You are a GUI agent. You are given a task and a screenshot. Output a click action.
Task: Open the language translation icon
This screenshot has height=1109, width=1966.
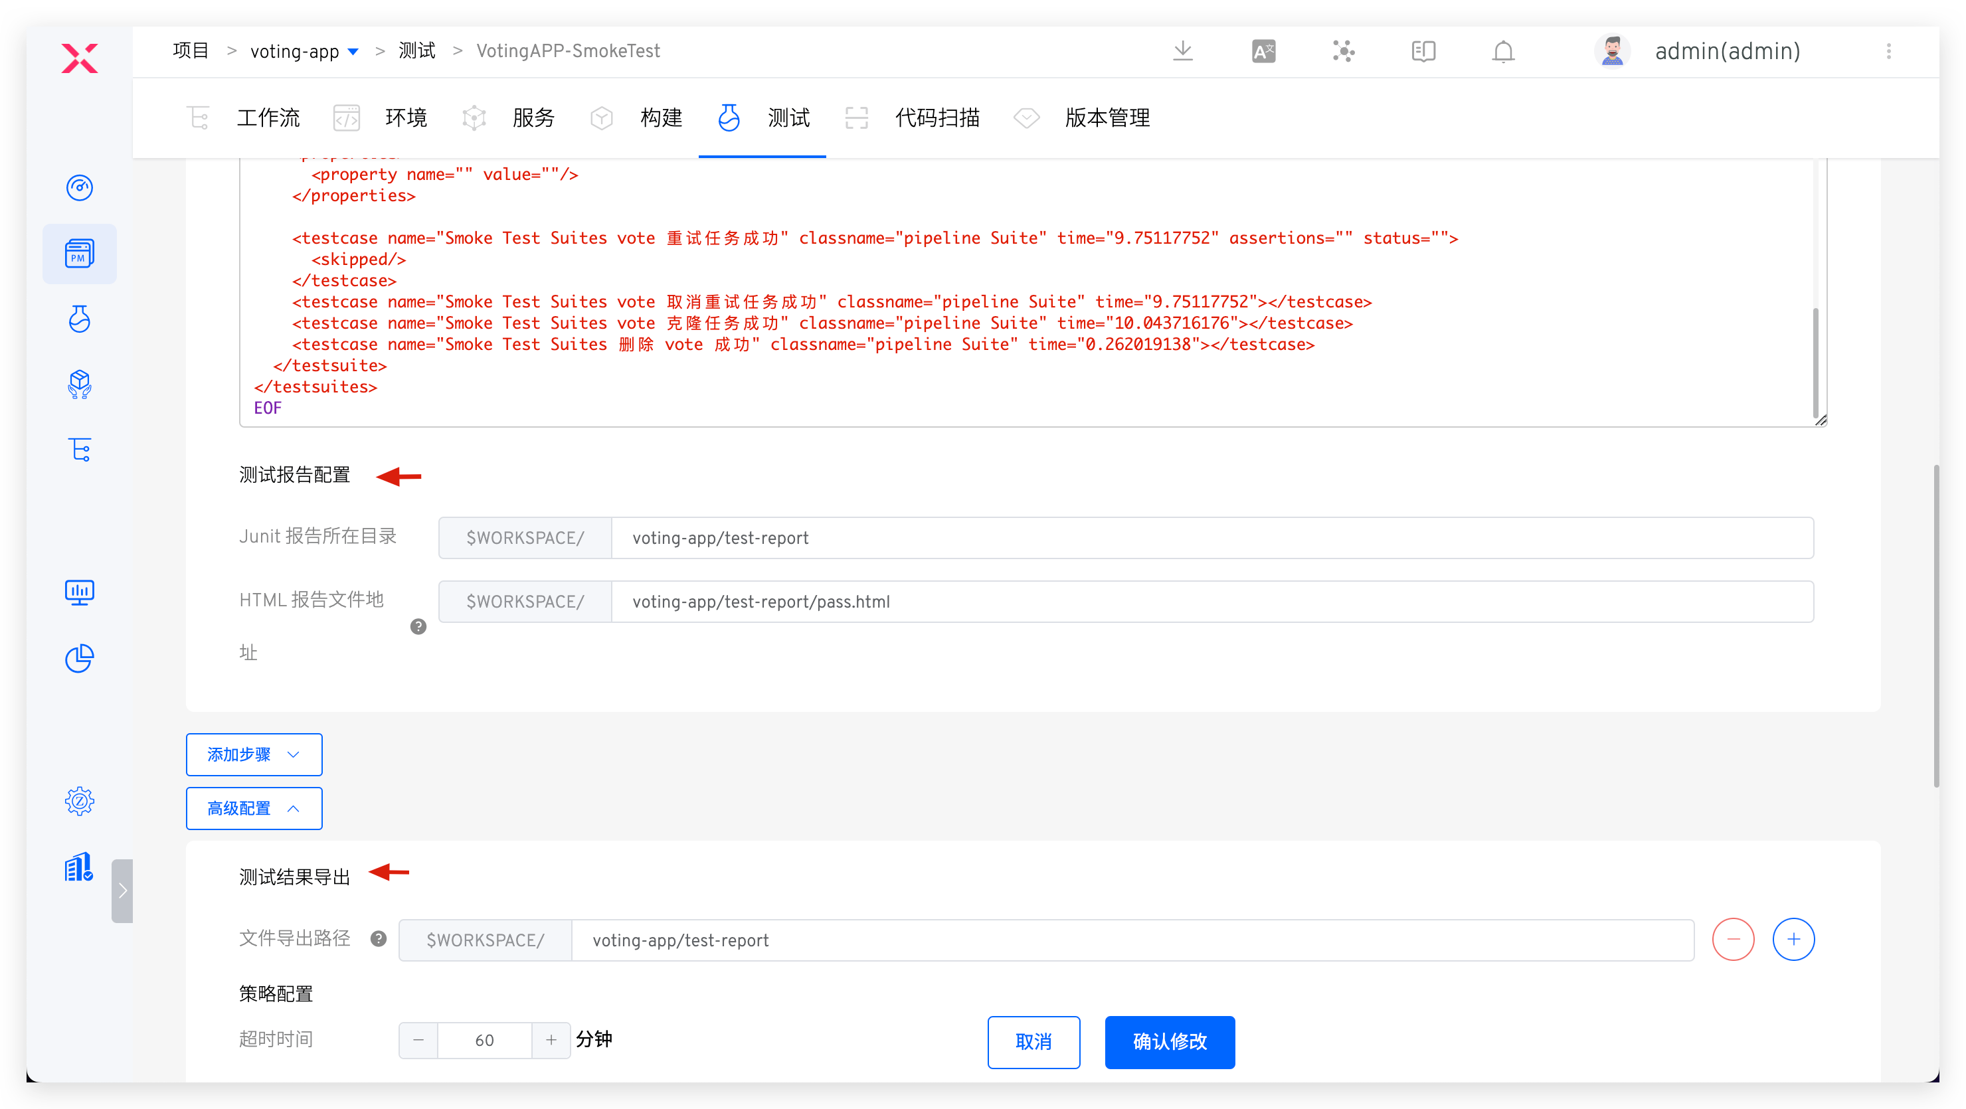click(x=1263, y=51)
